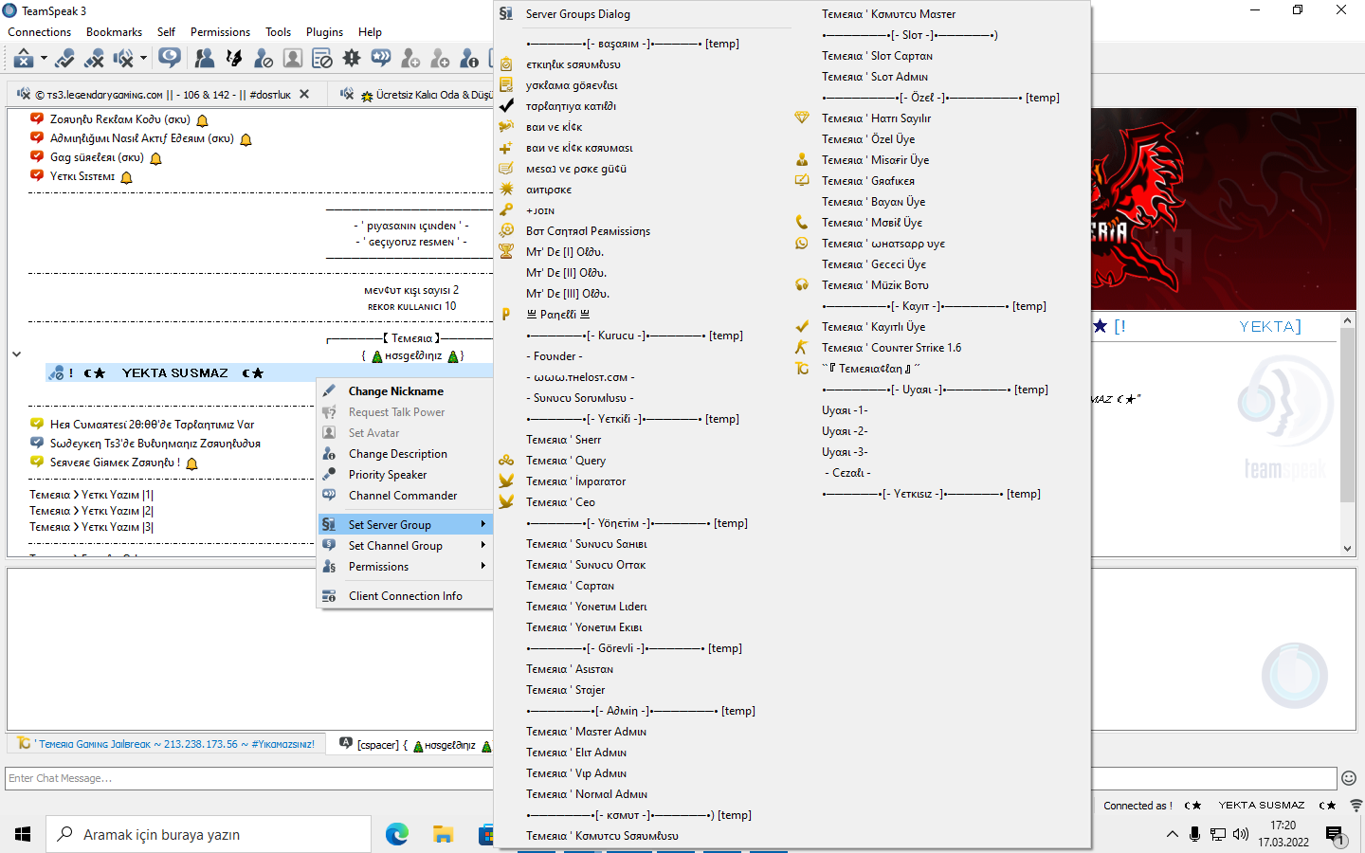
Task: Open Connections menu
Action: click(39, 32)
